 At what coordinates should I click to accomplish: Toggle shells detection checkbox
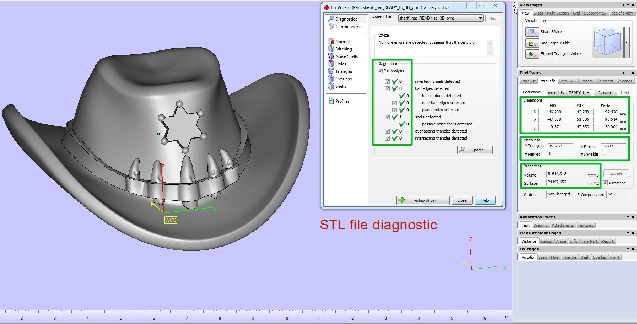coord(387,117)
